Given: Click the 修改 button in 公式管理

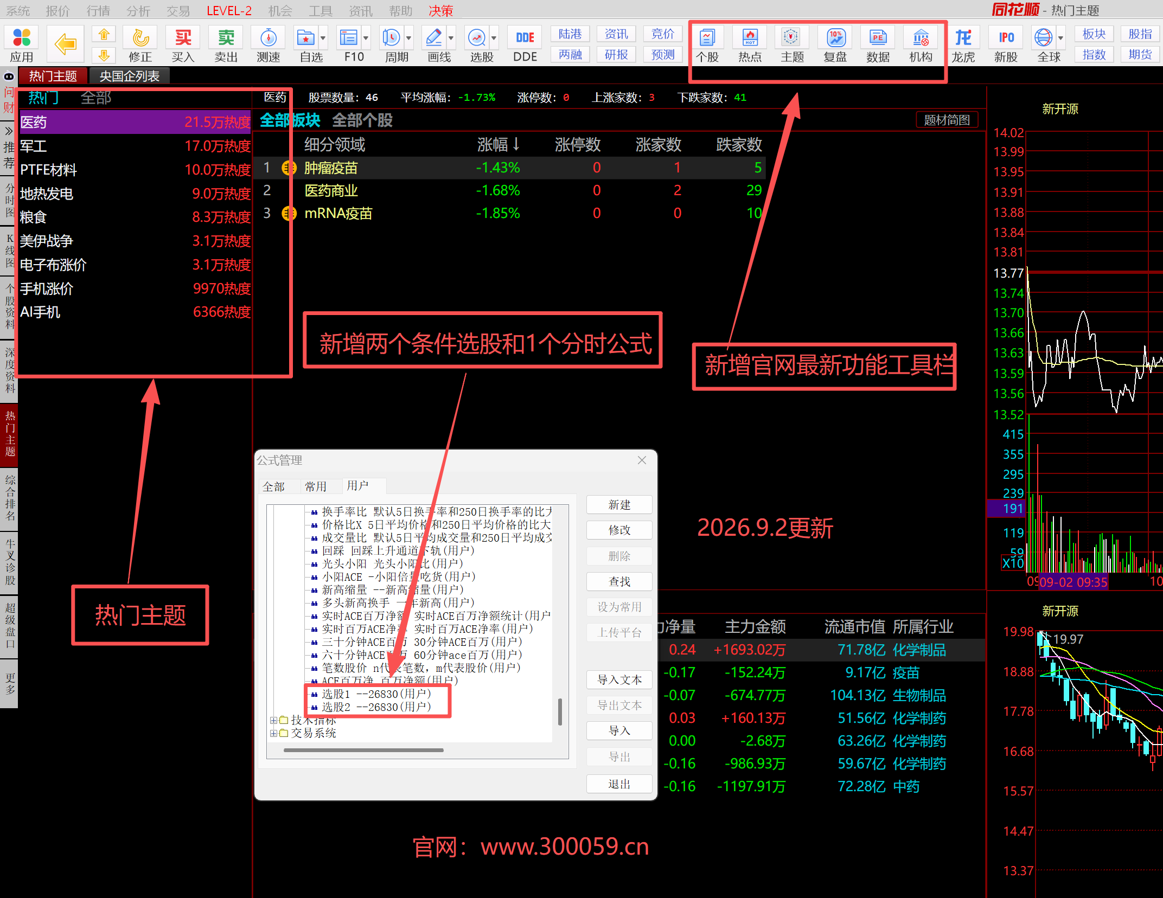Looking at the screenshot, I should [x=619, y=530].
